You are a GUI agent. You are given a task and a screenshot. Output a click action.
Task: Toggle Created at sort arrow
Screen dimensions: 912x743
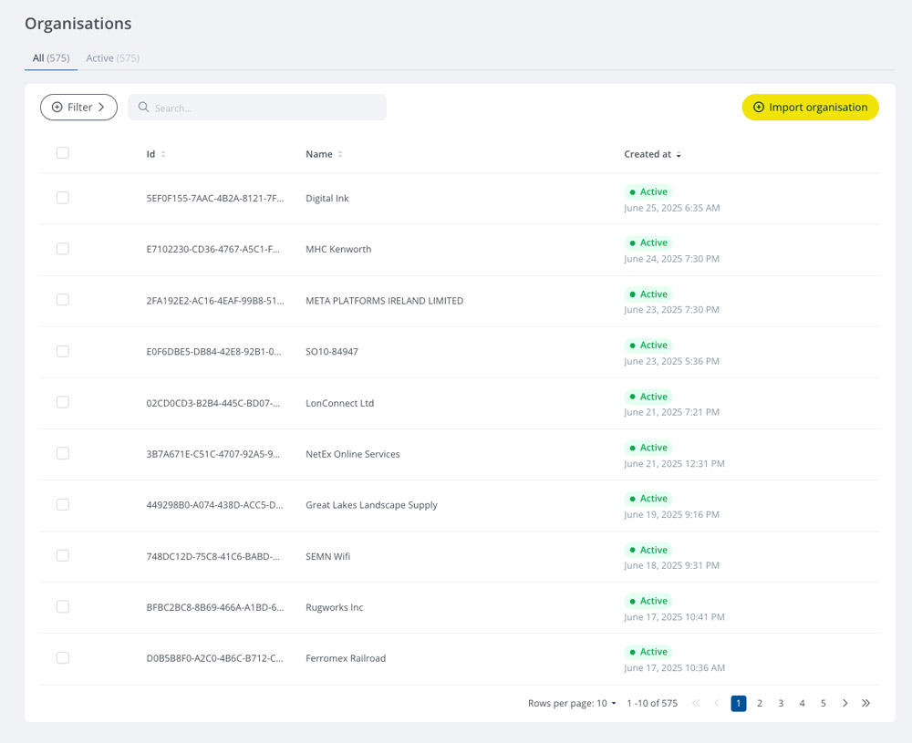[x=679, y=154]
